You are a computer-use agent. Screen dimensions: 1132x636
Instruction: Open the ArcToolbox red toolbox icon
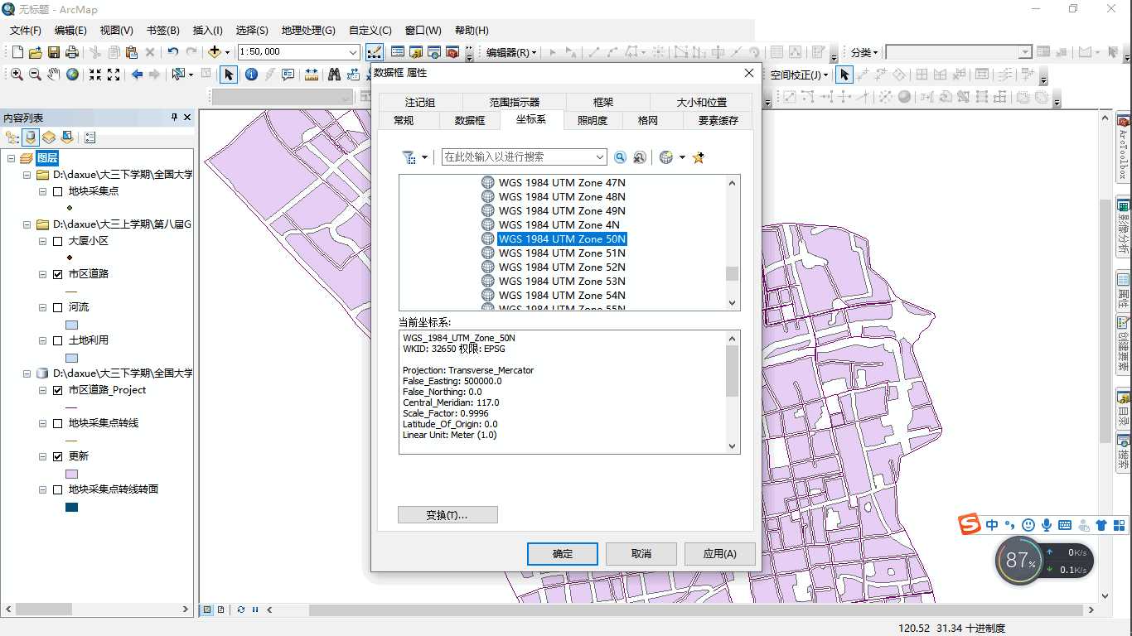click(452, 52)
